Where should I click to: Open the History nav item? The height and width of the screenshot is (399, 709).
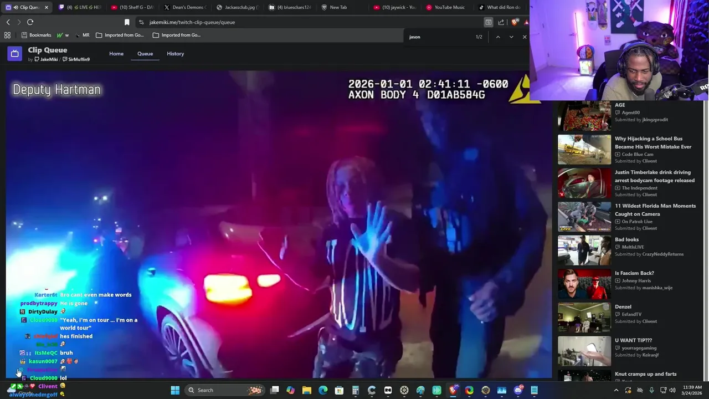pyautogui.click(x=175, y=54)
